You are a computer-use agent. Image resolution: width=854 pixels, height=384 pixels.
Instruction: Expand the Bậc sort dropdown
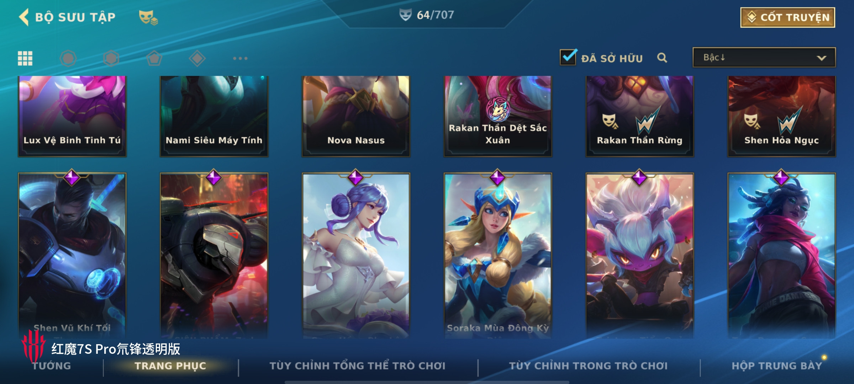[764, 58]
